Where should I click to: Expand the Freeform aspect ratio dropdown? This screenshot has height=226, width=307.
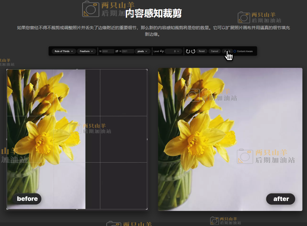[86, 51]
